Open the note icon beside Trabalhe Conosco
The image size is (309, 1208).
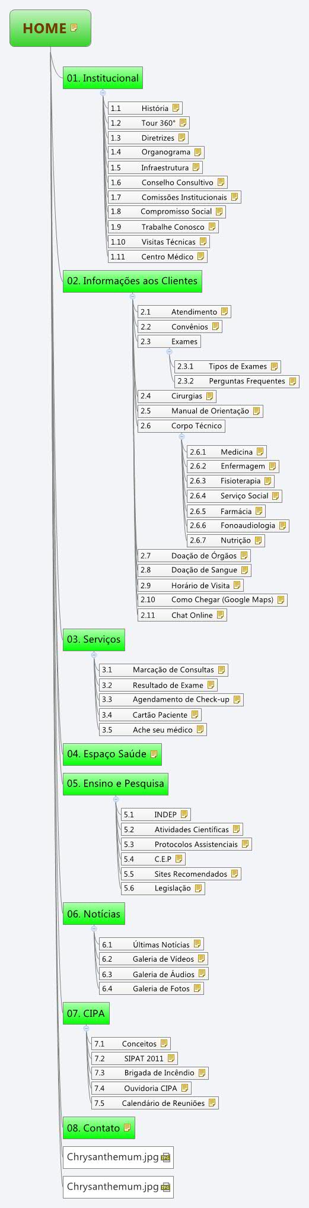212,227
